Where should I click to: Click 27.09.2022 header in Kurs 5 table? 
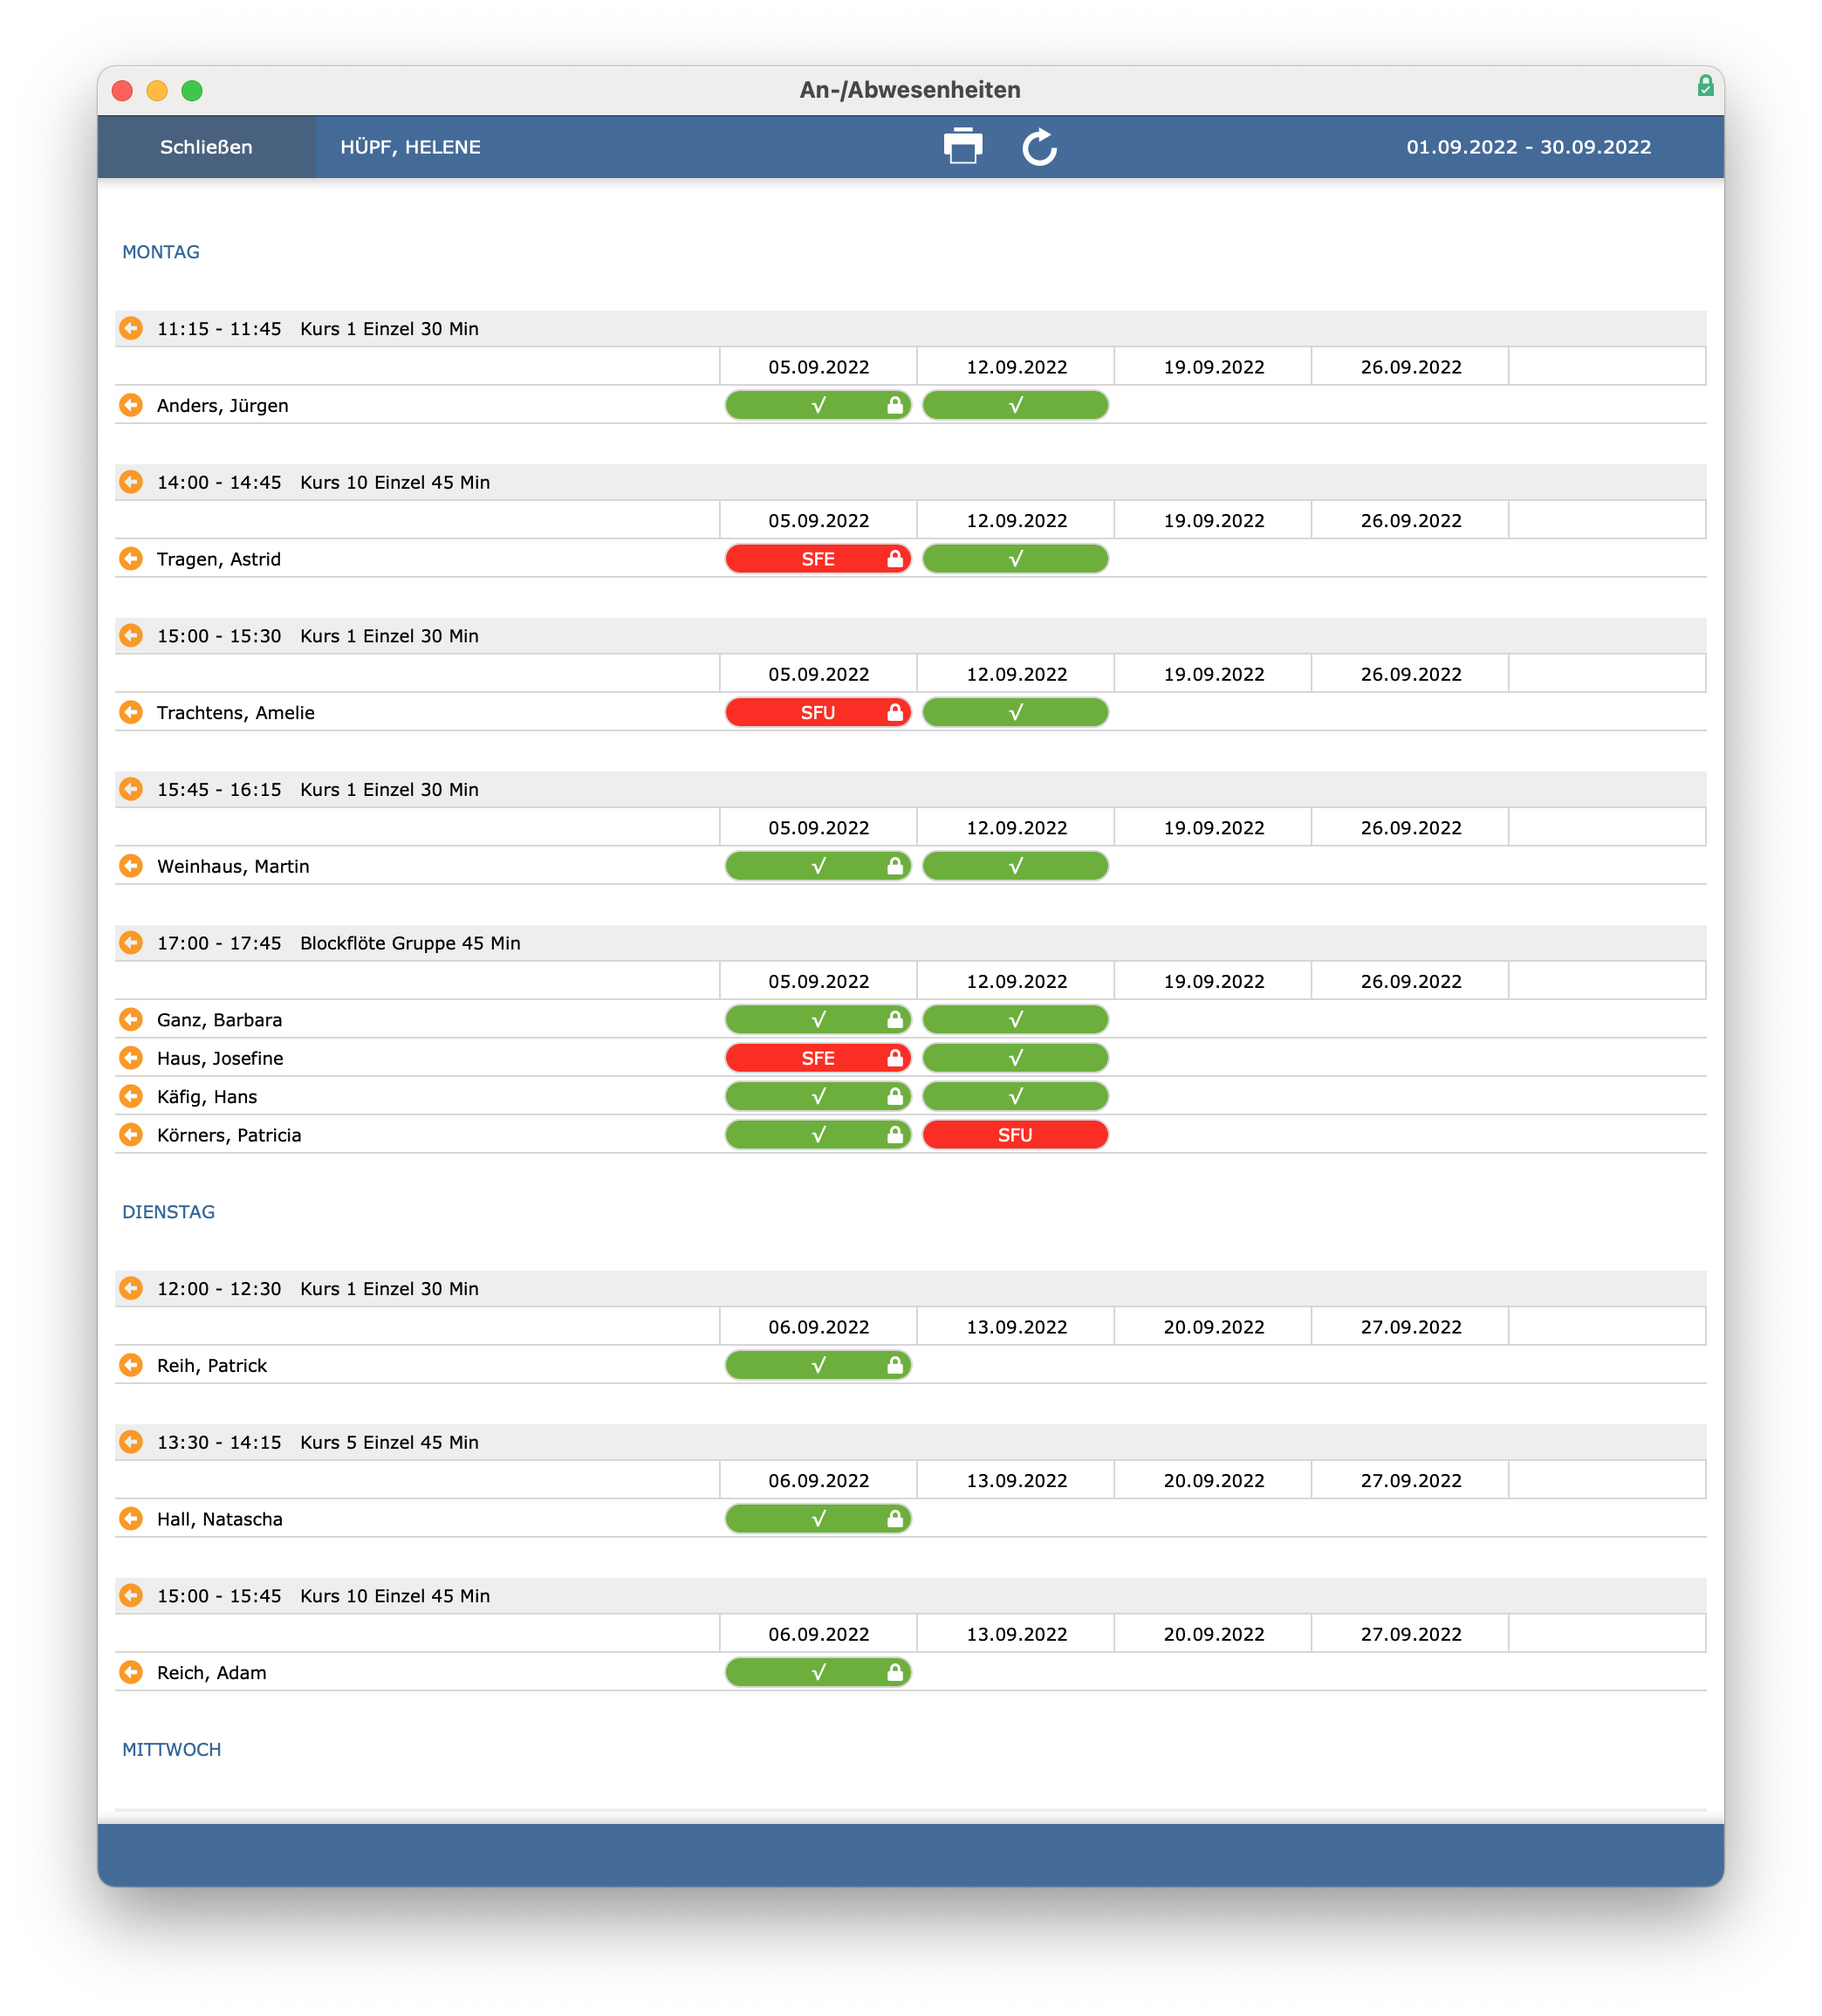(1410, 1480)
